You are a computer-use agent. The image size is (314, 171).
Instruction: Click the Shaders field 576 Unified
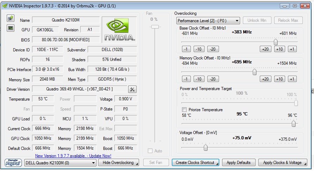click(x=112, y=59)
